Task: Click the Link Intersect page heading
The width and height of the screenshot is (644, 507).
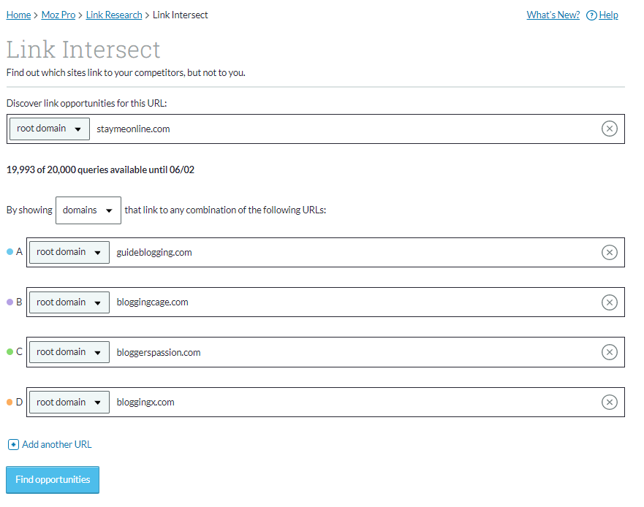Action: (83, 50)
